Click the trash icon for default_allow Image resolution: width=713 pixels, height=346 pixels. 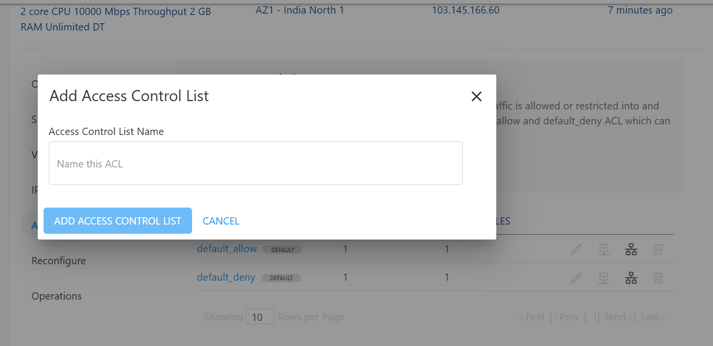click(658, 250)
